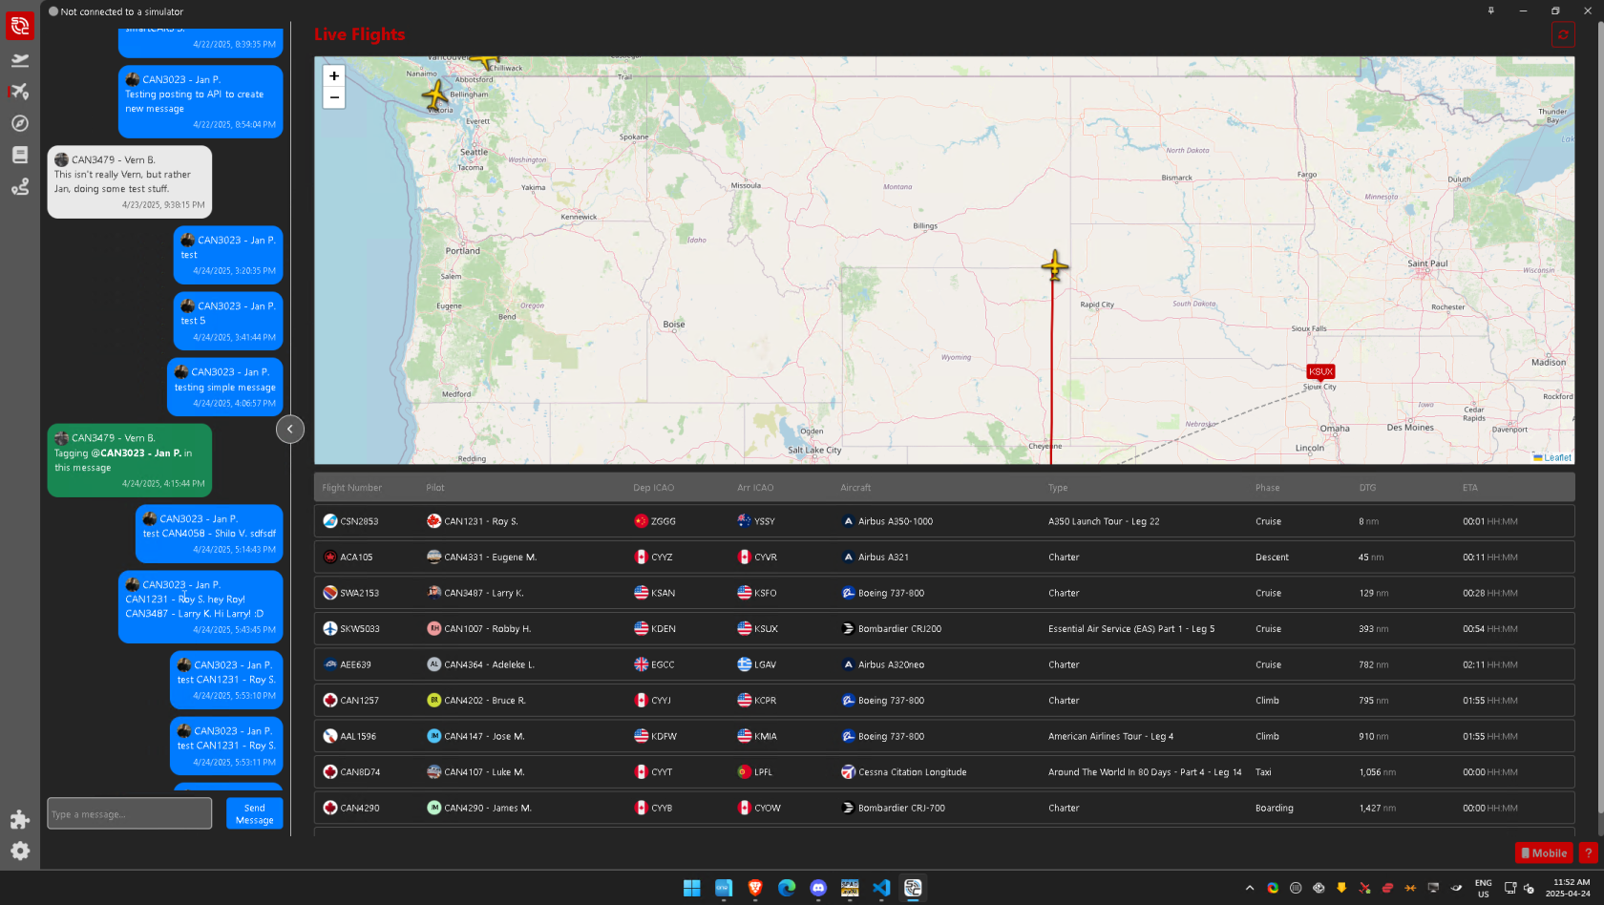Click the YSSY arrival airport cell
This screenshot has height=905, width=1604.
tap(756, 521)
